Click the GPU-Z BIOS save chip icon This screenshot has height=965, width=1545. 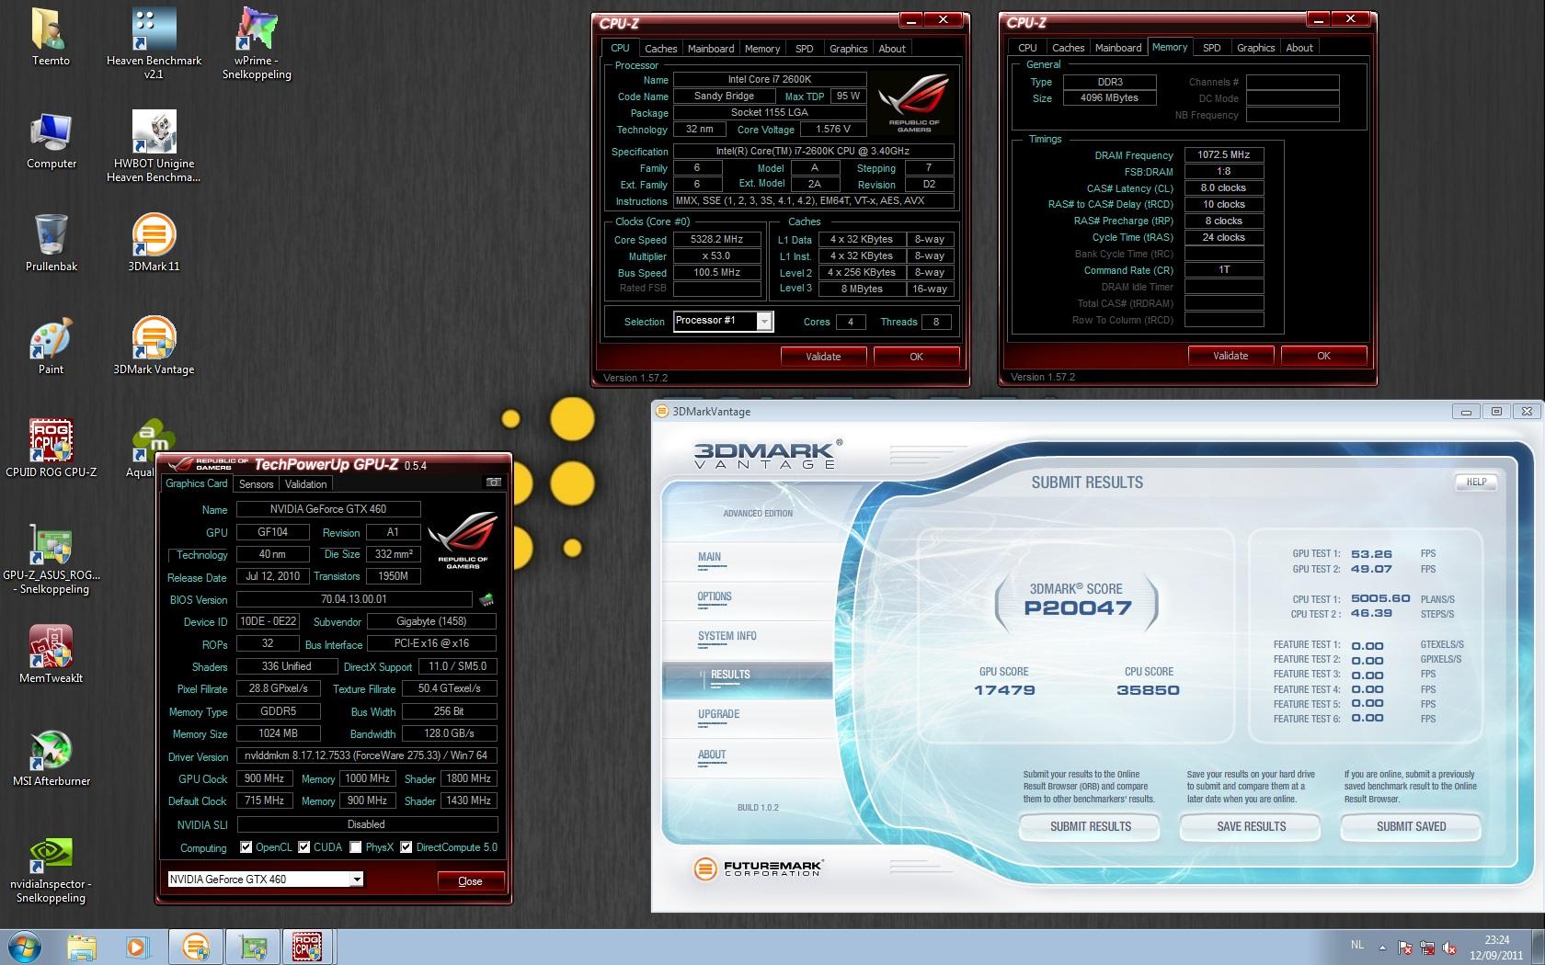point(486,599)
